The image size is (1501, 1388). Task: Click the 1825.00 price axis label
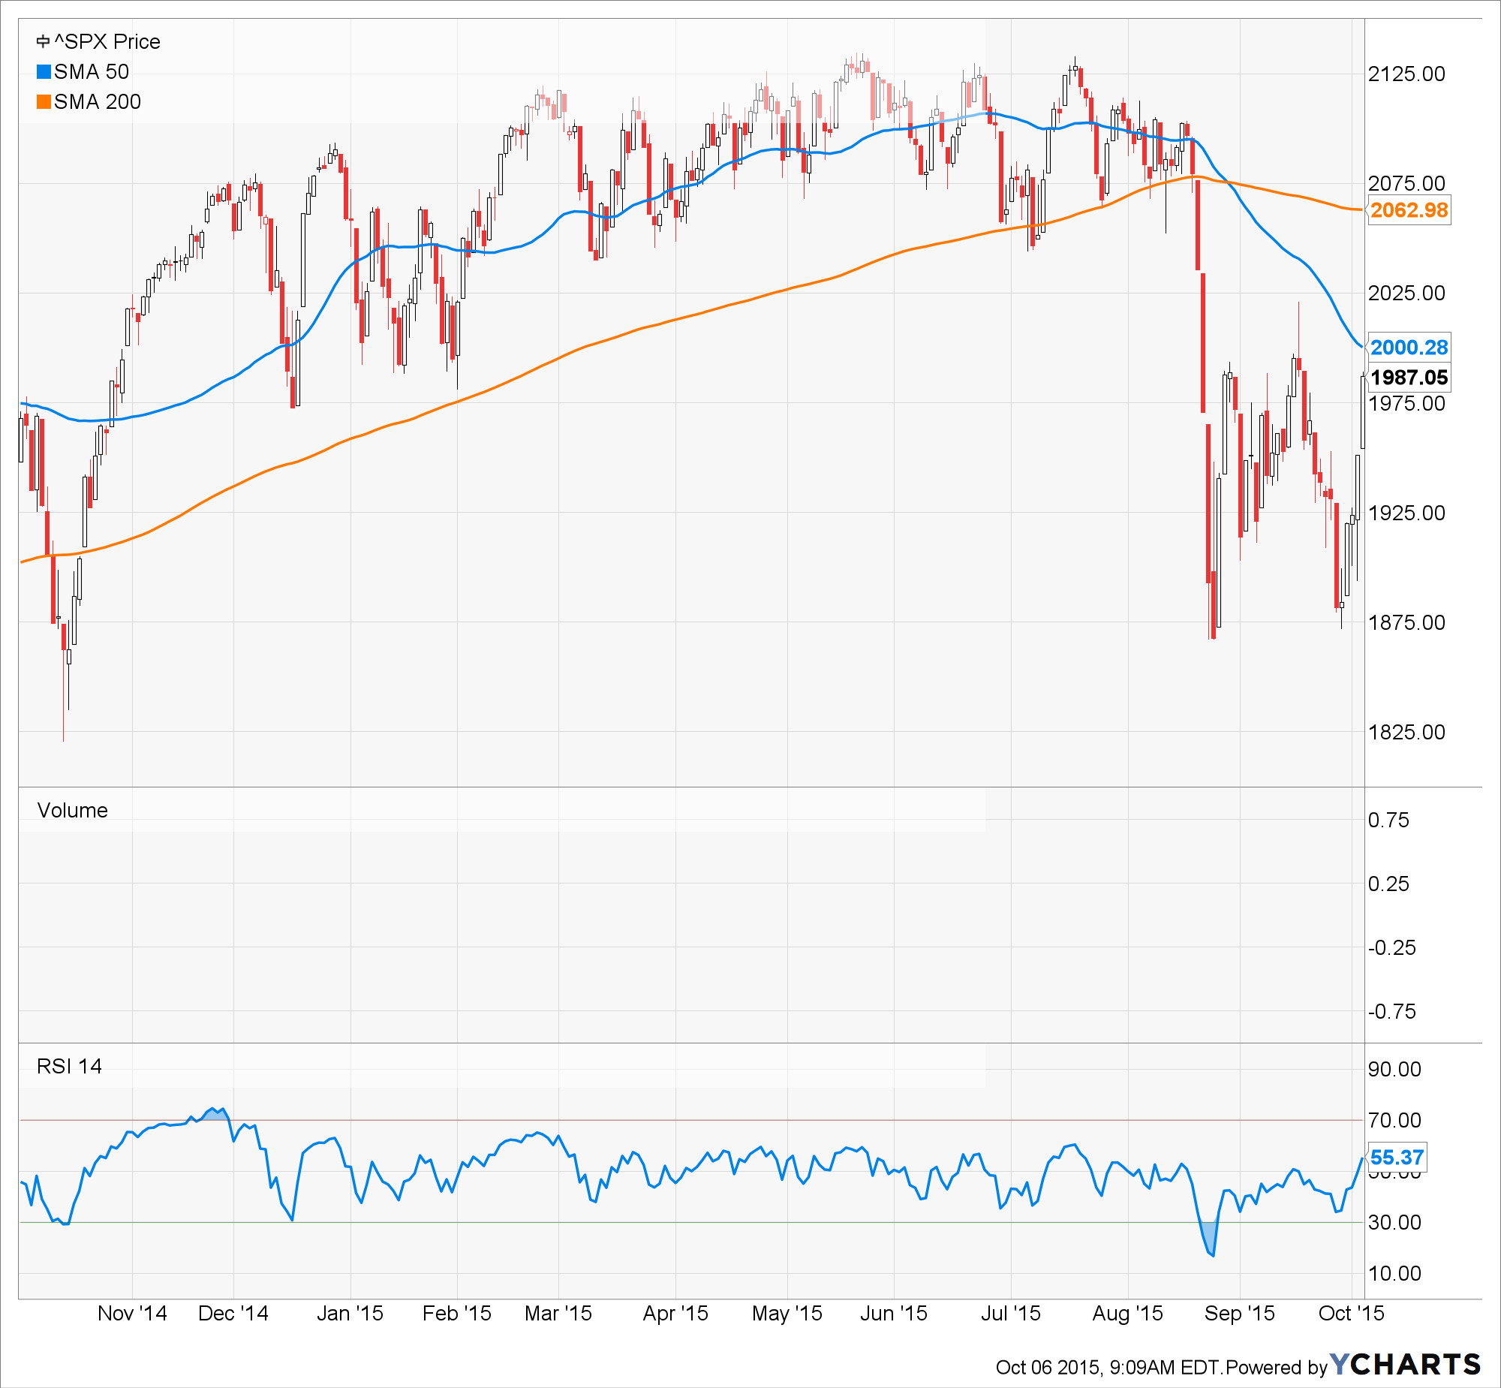click(x=1406, y=733)
